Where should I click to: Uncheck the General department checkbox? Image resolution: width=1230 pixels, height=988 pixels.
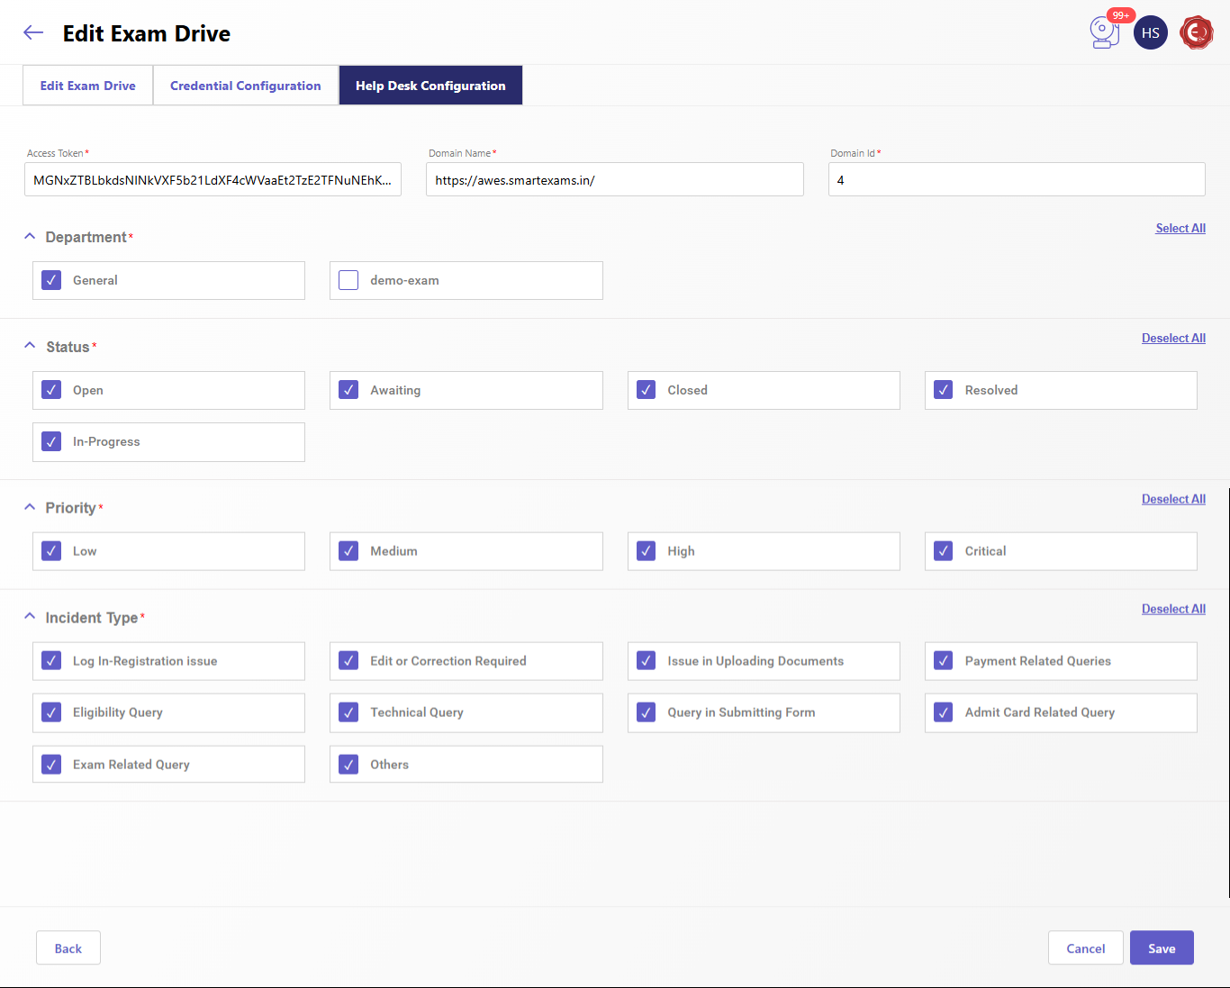[x=51, y=280]
